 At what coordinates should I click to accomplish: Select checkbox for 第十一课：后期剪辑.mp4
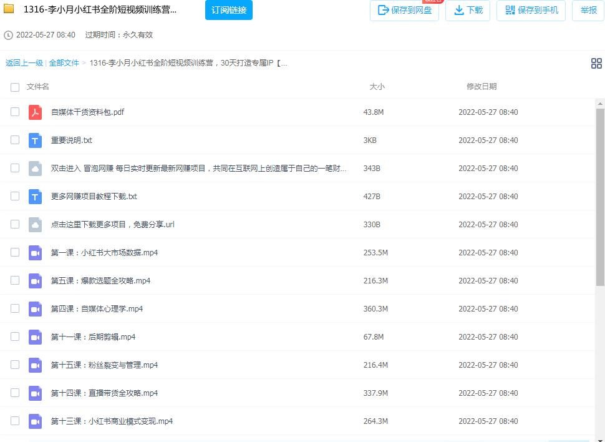pyautogui.click(x=15, y=336)
